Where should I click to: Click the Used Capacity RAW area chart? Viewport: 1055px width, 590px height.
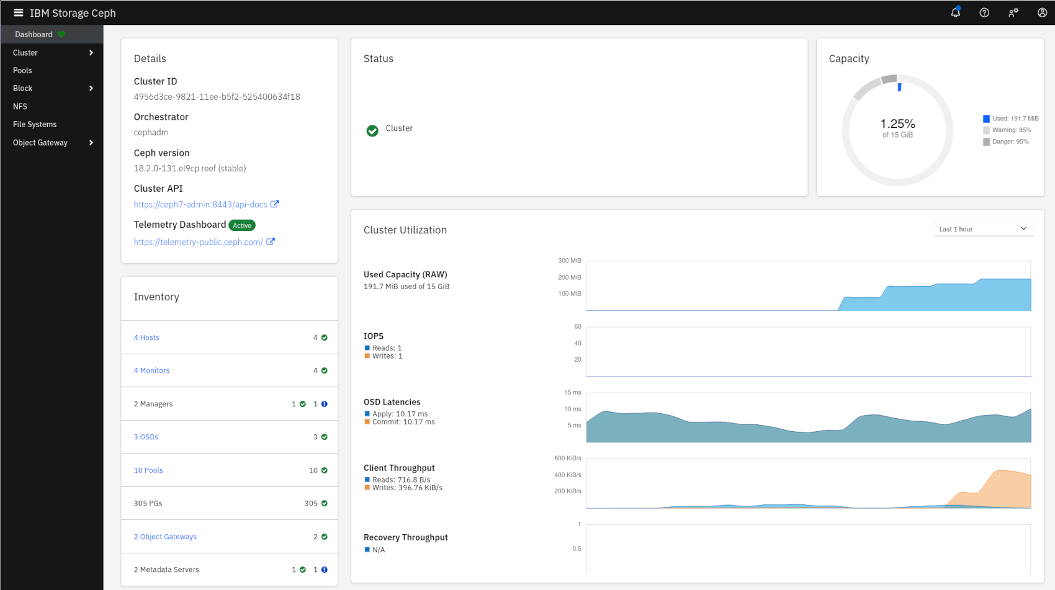808,285
